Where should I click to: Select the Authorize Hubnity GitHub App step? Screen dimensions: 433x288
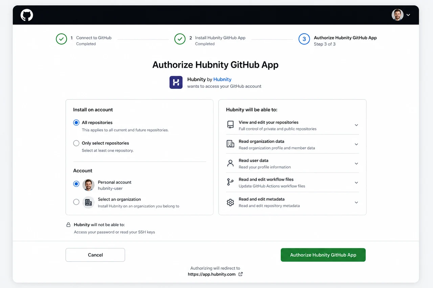point(345,38)
